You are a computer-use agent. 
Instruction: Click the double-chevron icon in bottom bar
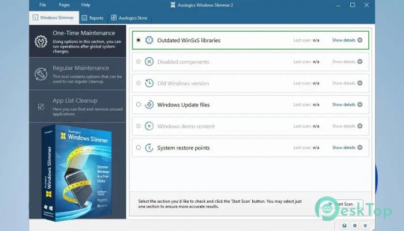pos(365,226)
